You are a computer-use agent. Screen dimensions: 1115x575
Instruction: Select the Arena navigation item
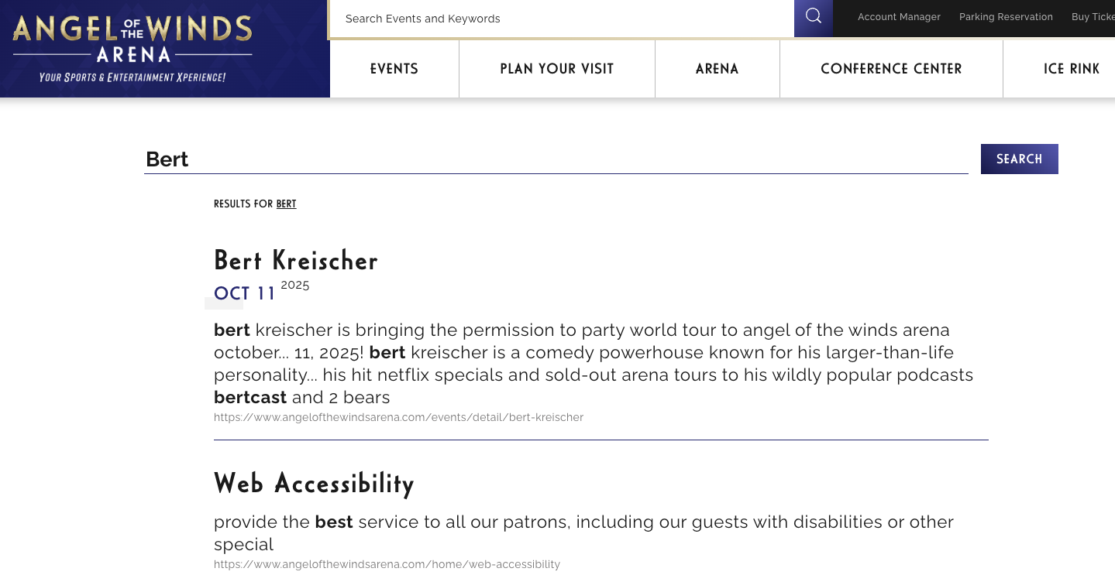pyautogui.click(x=718, y=69)
